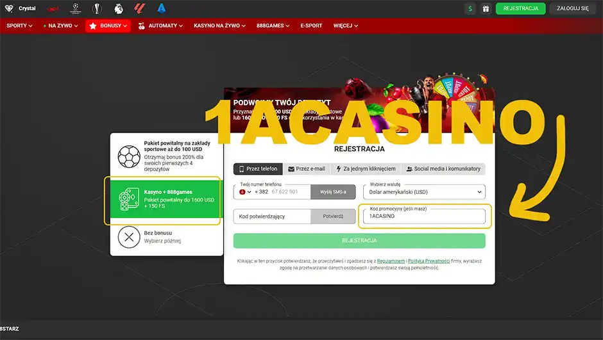Click the X circle no-bonus icon
The image size is (603, 340).
pyautogui.click(x=129, y=237)
